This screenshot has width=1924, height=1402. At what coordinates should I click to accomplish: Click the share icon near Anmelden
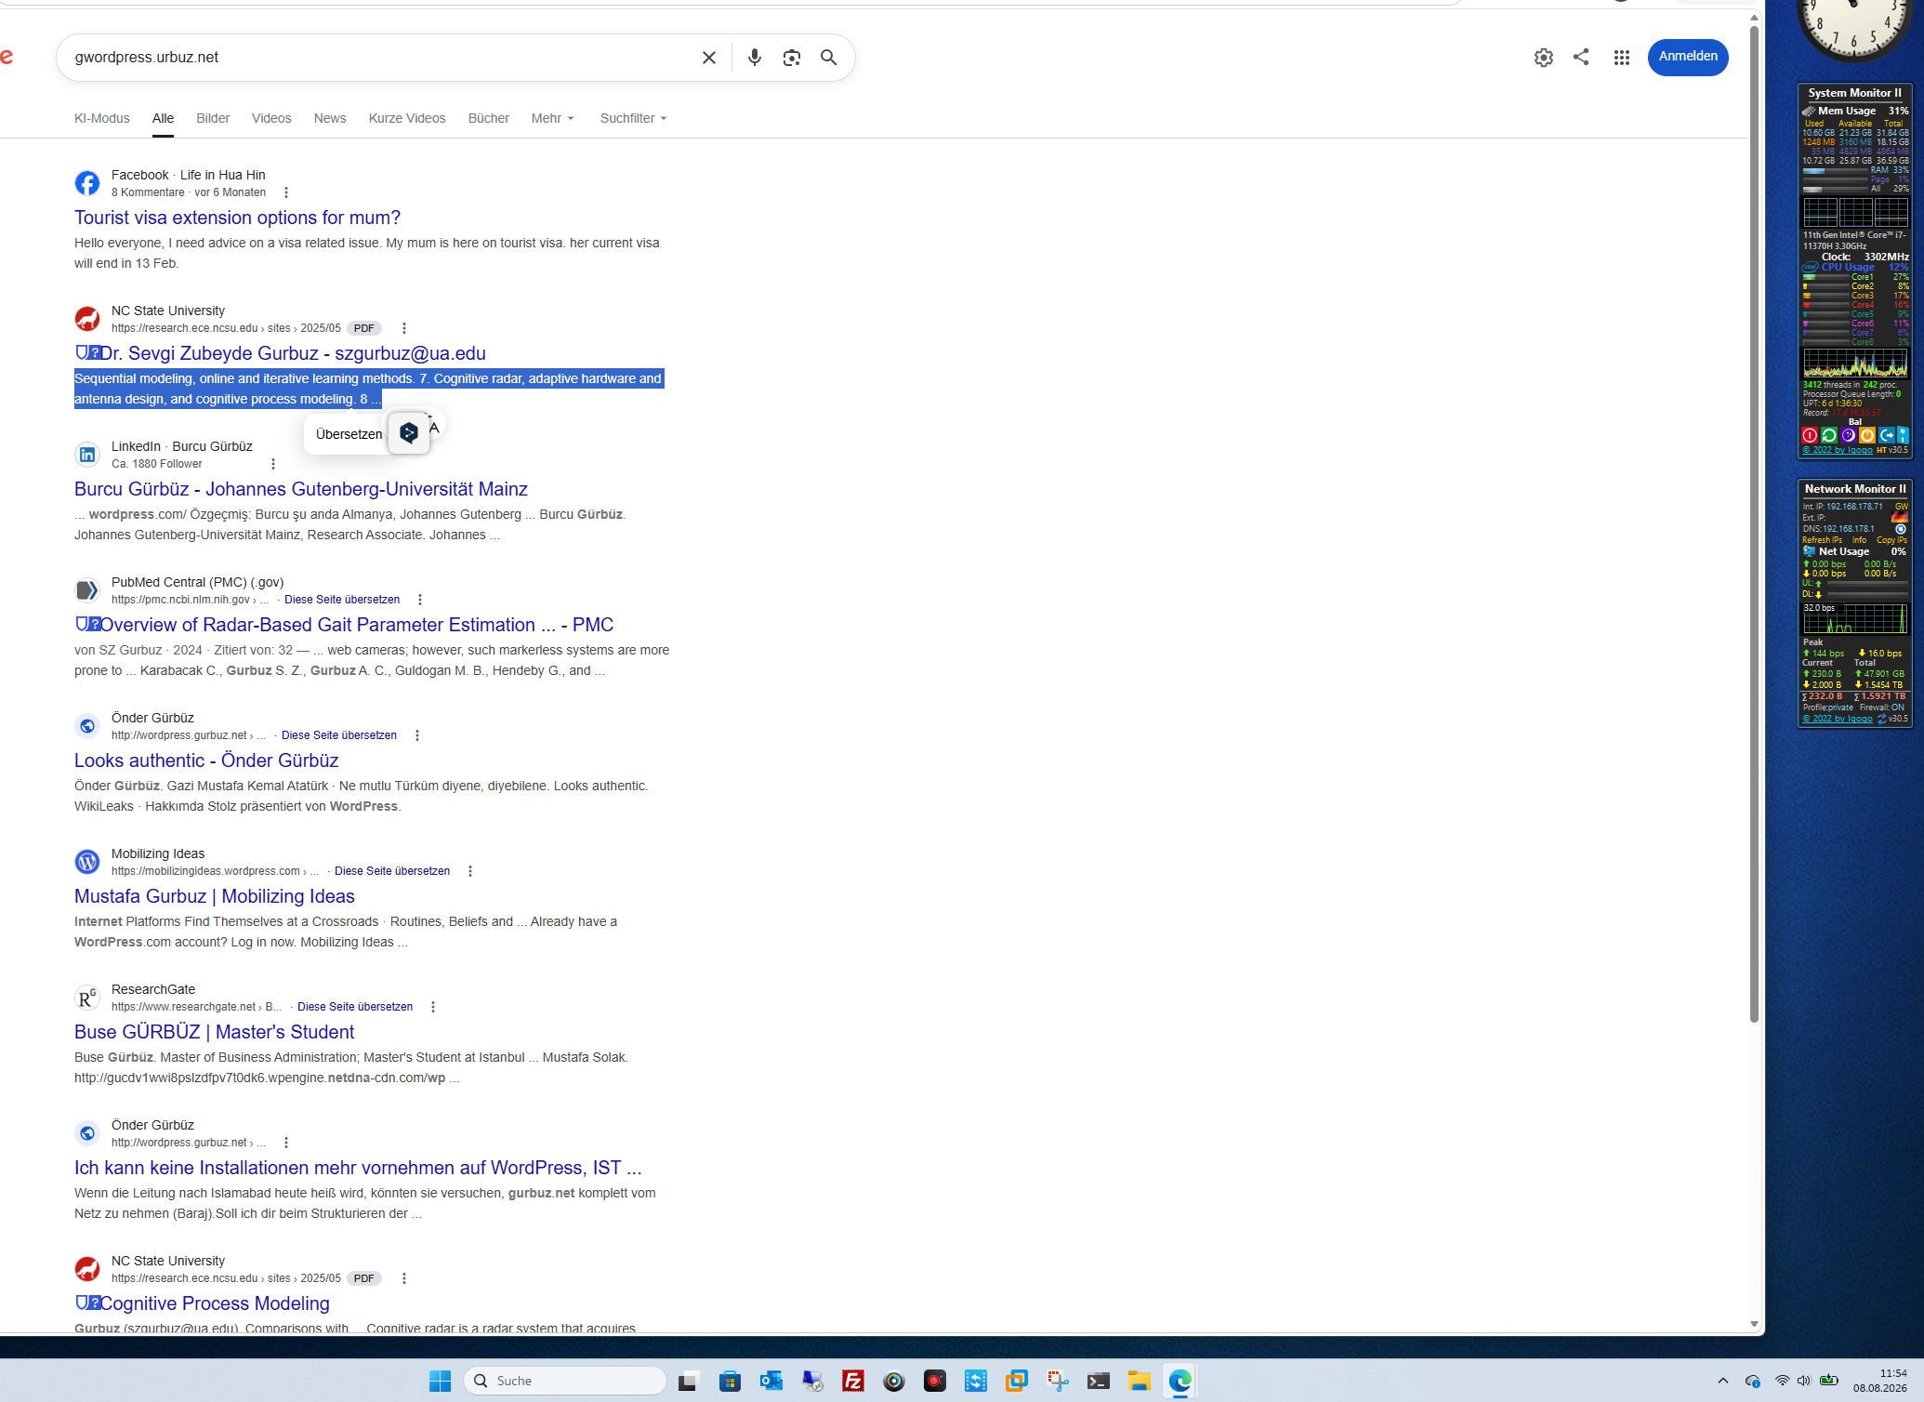point(1581,57)
